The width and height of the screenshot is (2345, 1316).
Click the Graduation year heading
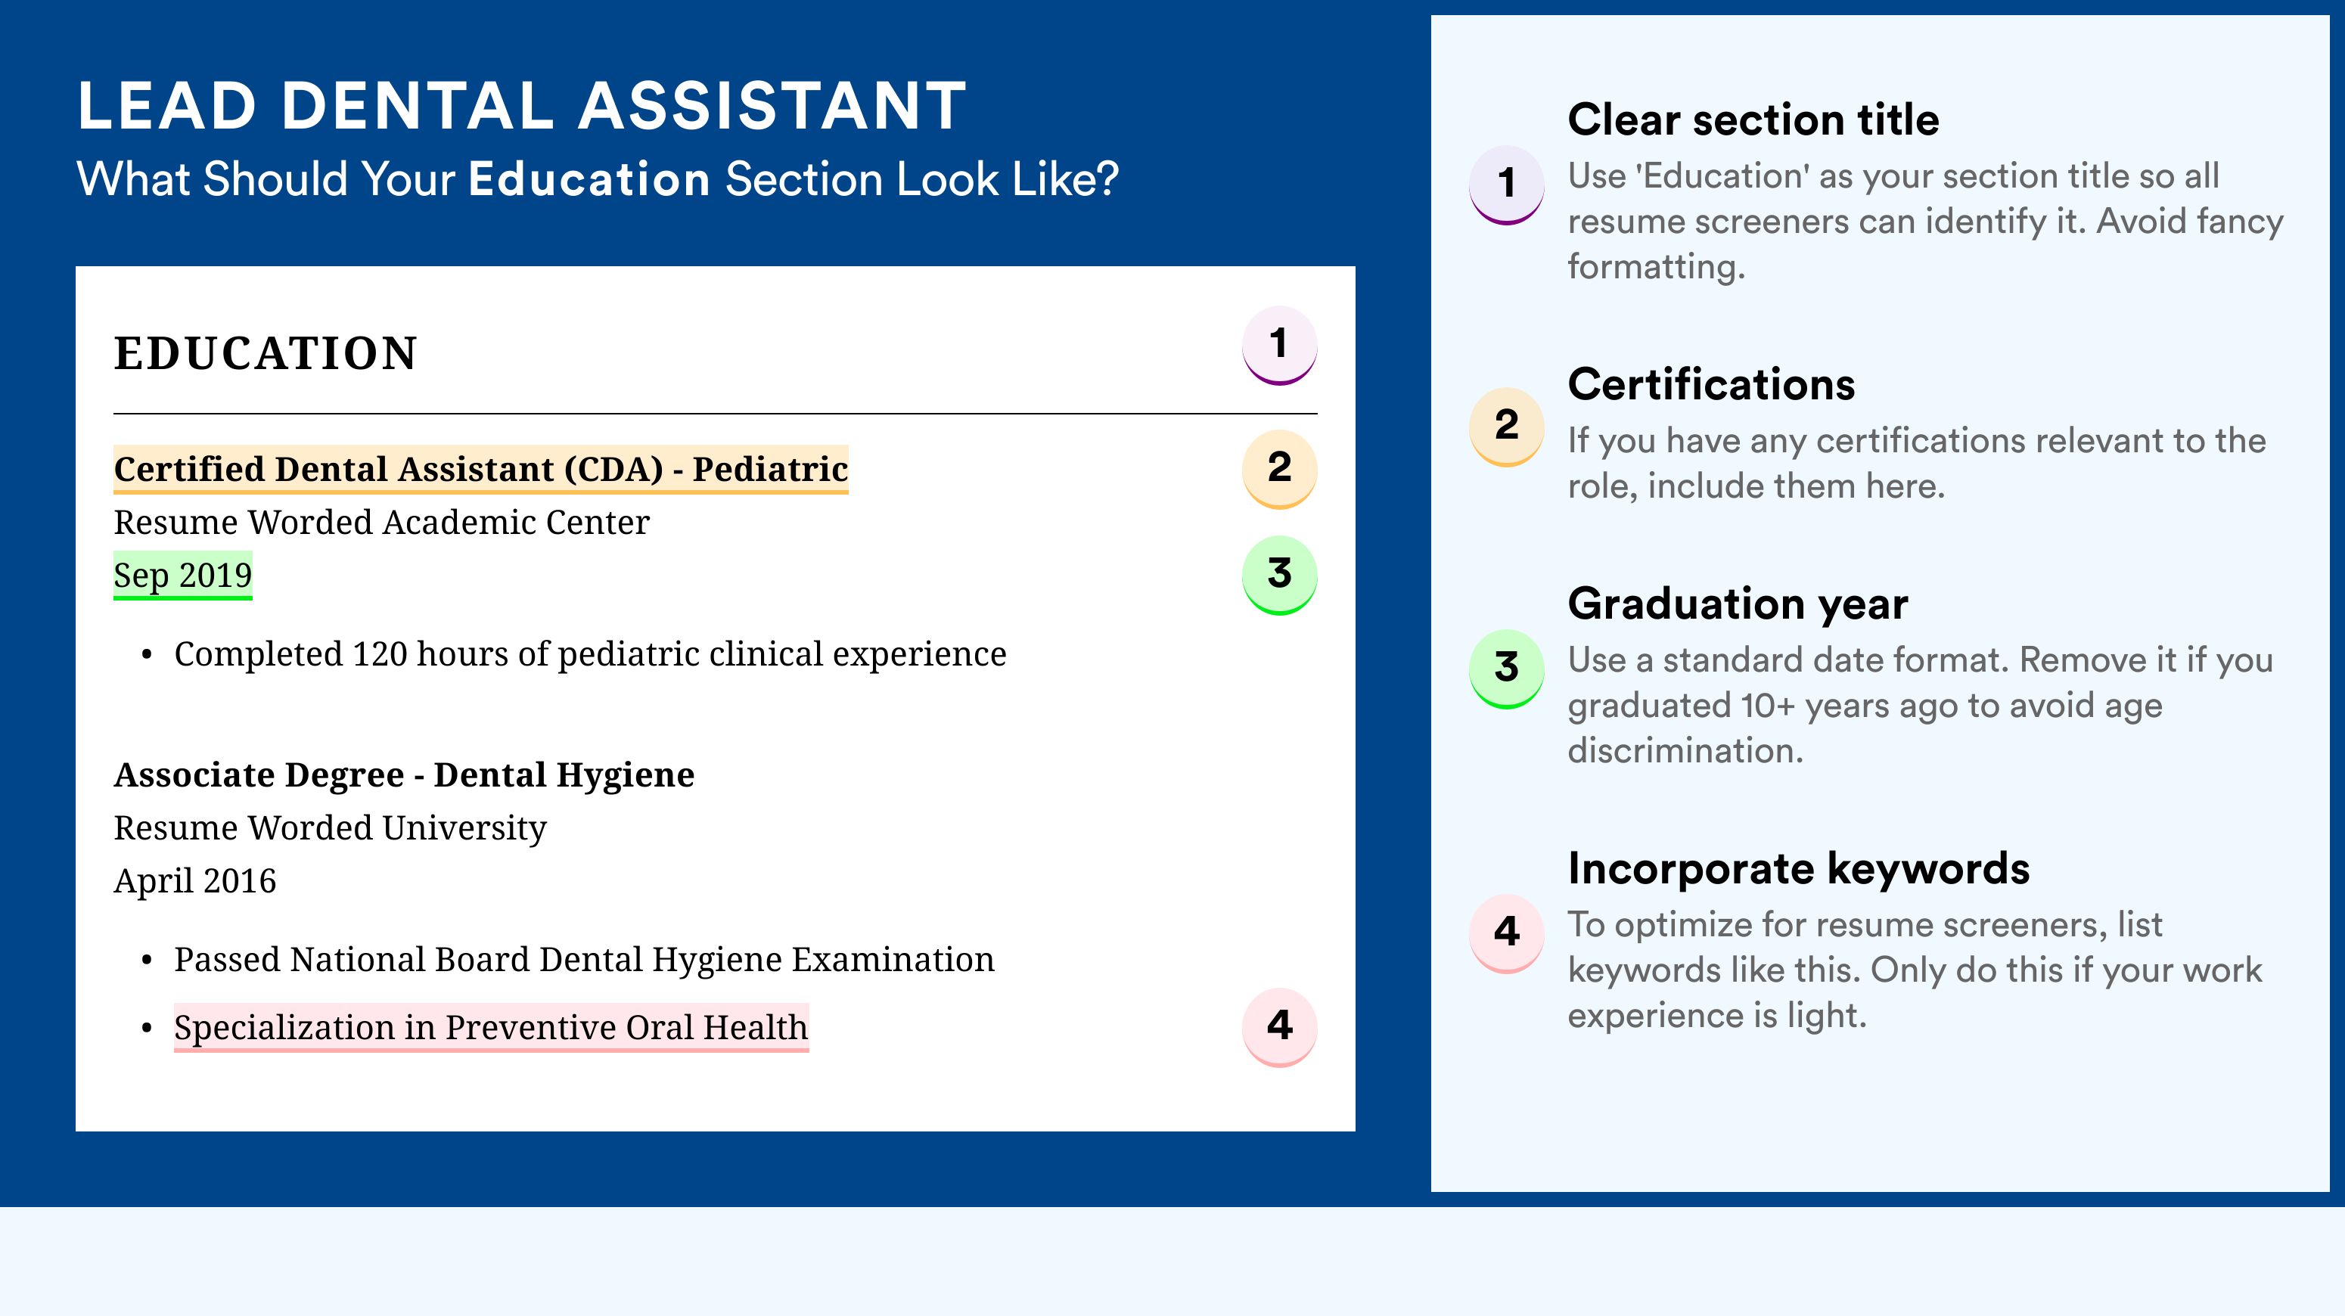(1738, 604)
